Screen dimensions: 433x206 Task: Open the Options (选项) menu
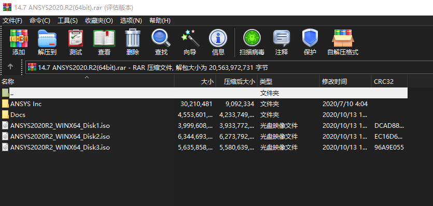(131, 21)
